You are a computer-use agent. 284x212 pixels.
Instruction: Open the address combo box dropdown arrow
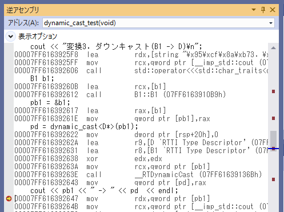coord(271,23)
